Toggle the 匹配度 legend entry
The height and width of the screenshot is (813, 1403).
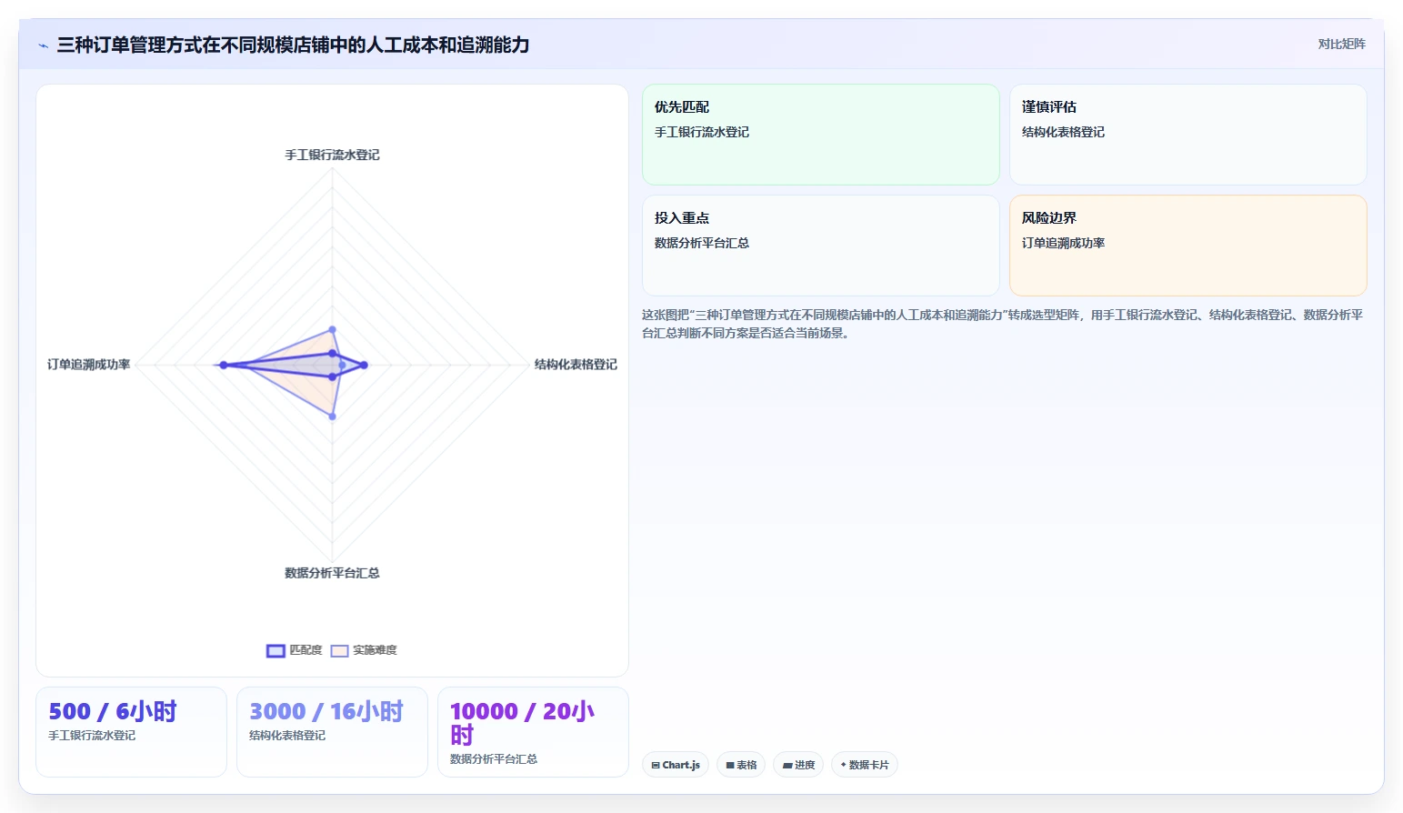295,650
